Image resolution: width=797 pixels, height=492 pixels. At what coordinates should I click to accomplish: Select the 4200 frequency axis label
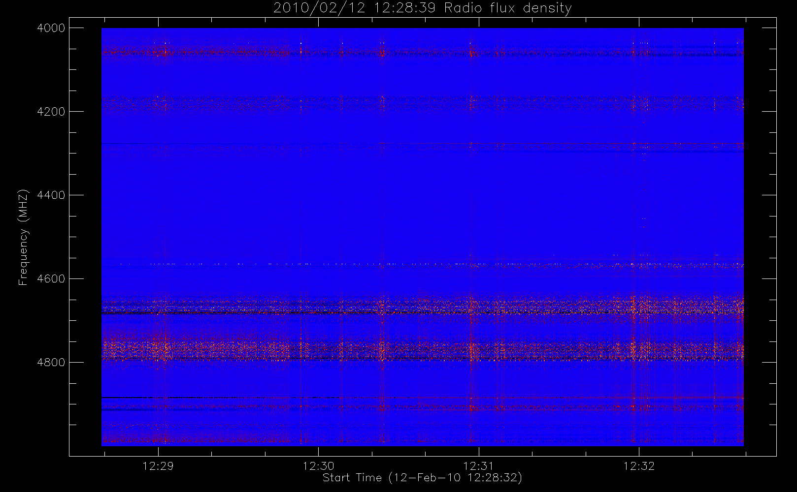[51, 112]
